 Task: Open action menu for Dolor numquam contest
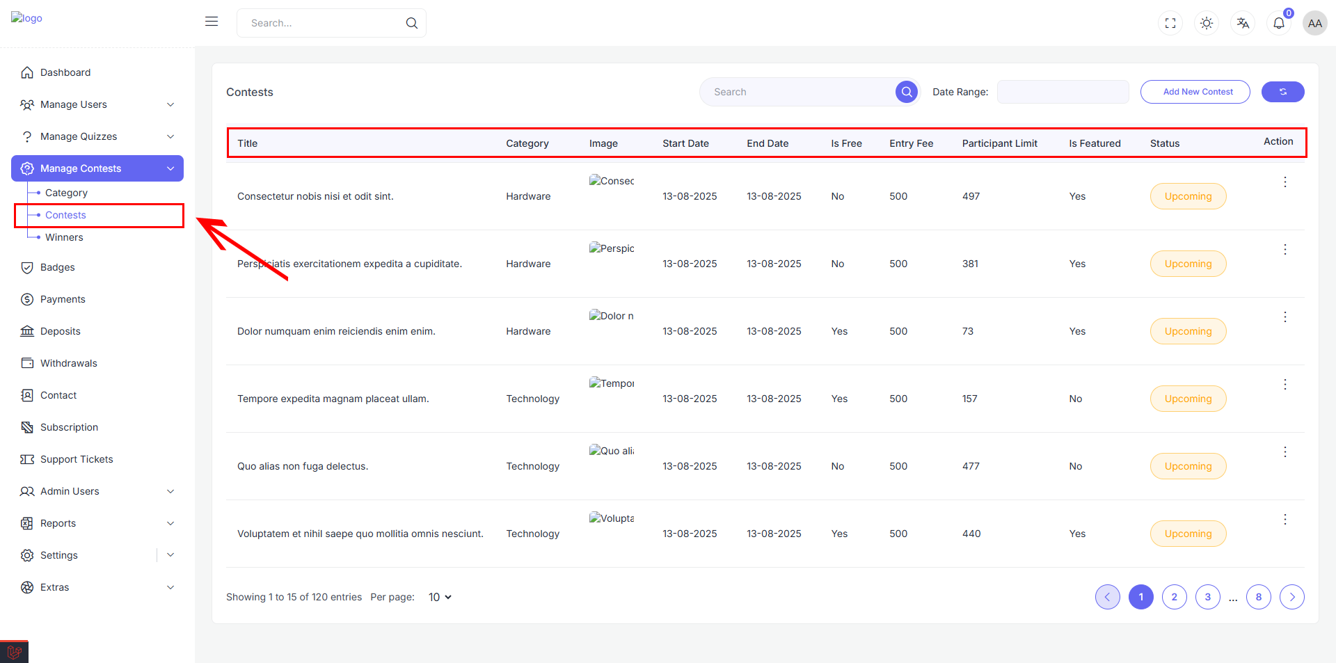[1285, 317]
